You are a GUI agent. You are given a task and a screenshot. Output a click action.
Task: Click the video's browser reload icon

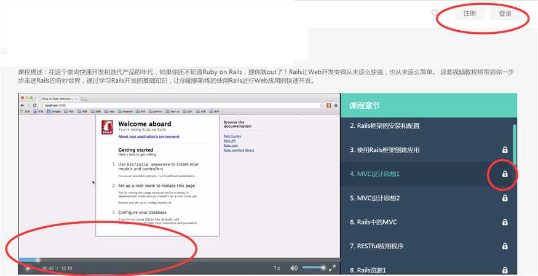[34, 105]
